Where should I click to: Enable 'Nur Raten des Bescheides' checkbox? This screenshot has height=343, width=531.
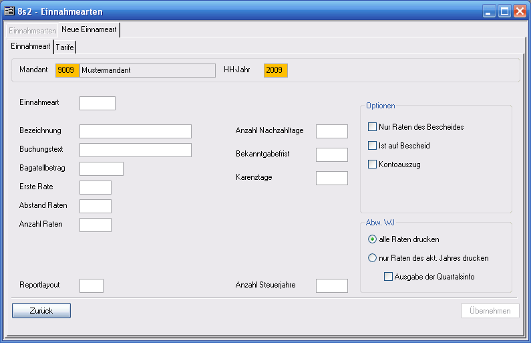pos(373,127)
